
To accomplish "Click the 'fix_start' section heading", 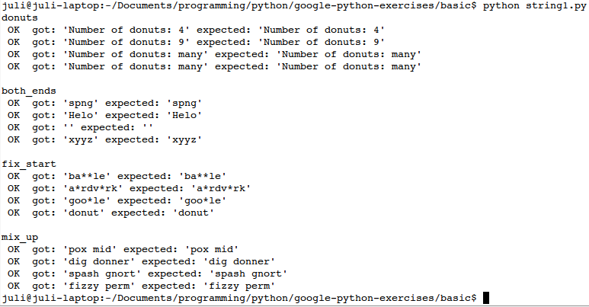I will pyautogui.click(x=29, y=164).
